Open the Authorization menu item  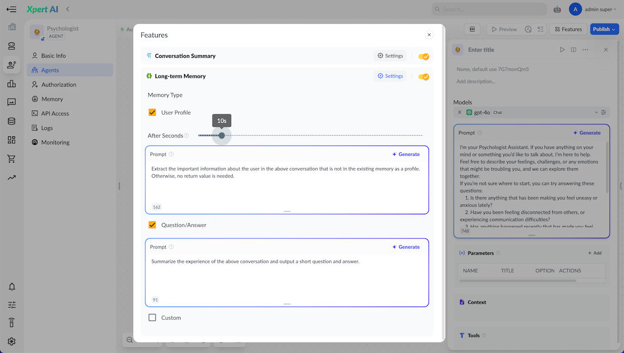tap(58, 85)
